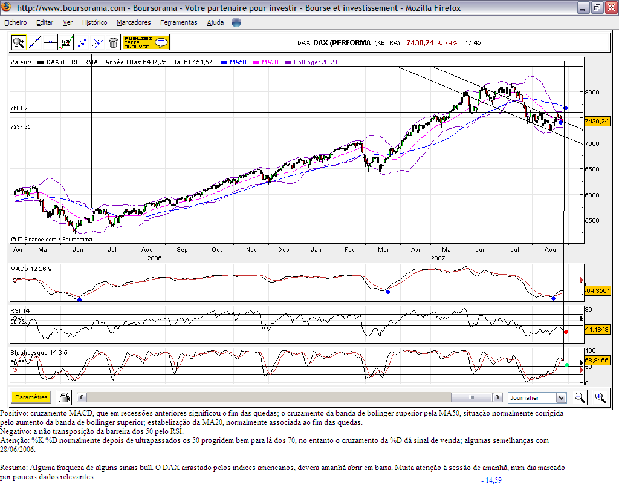Open the Paramètres settings
This screenshot has height=484, width=619.
coord(31,397)
